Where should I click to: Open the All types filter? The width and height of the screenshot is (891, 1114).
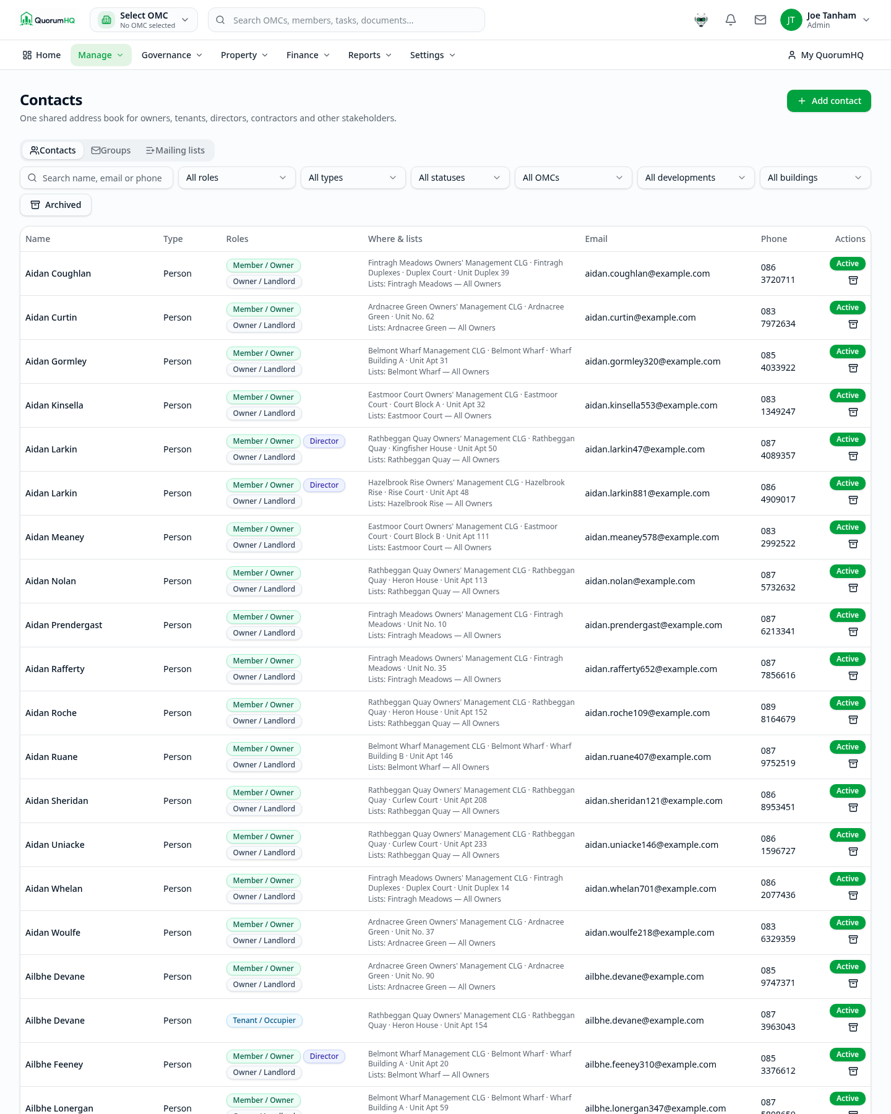353,178
